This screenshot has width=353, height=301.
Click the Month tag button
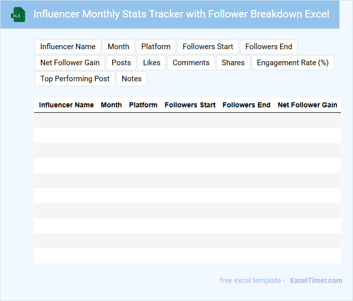[x=118, y=47]
